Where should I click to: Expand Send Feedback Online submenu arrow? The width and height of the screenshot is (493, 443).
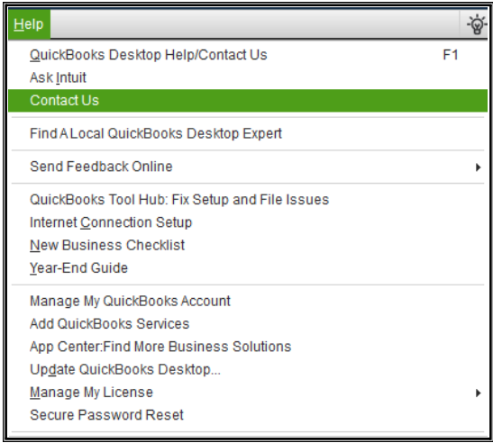479,167
